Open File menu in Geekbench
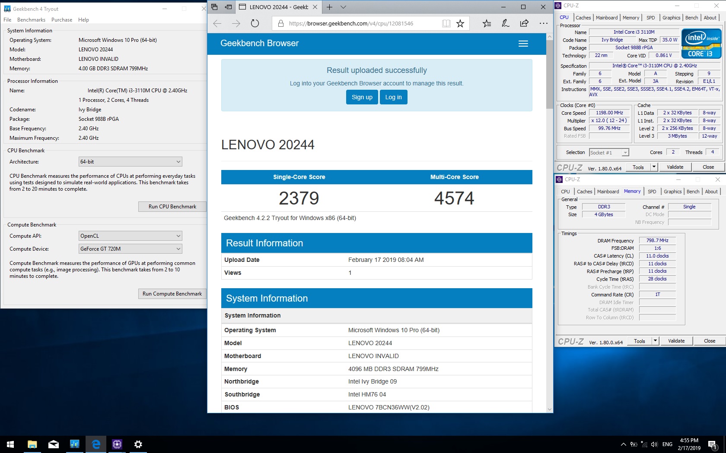 (7, 20)
